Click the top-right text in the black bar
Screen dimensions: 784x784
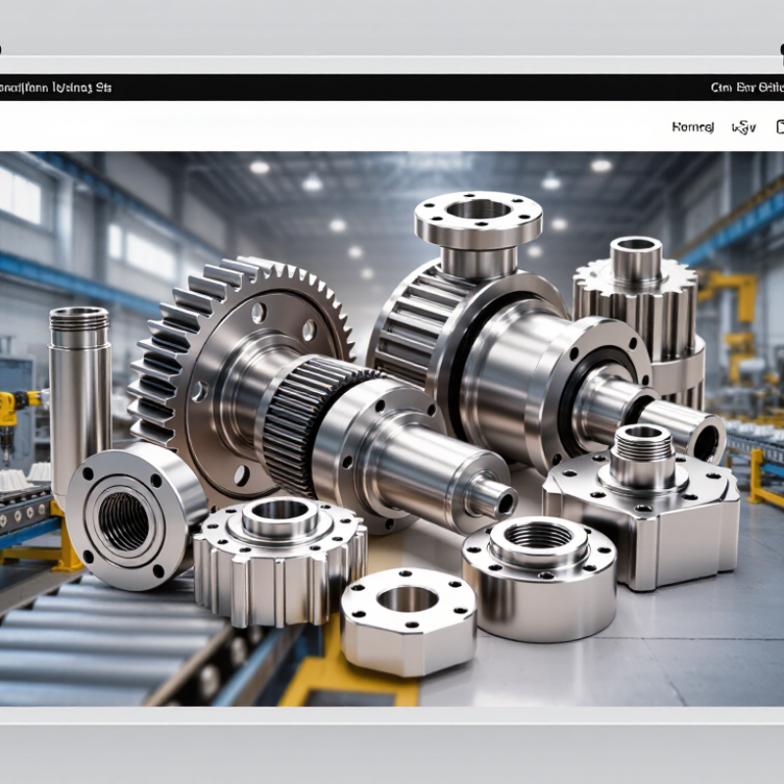(747, 87)
